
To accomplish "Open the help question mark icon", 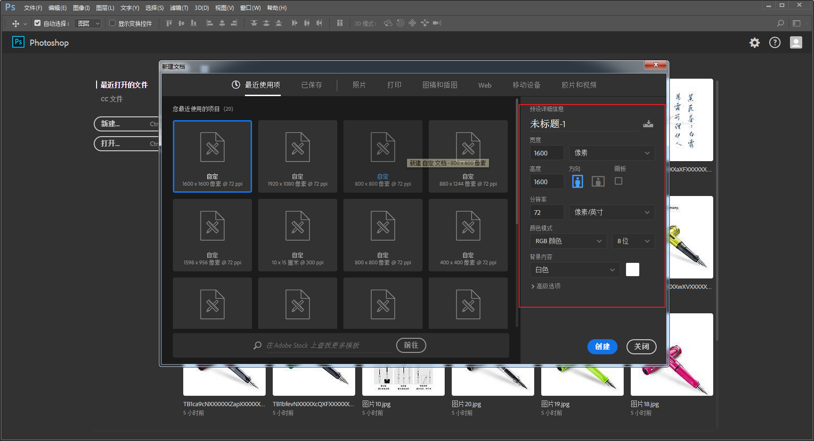I will coord(775,43).
